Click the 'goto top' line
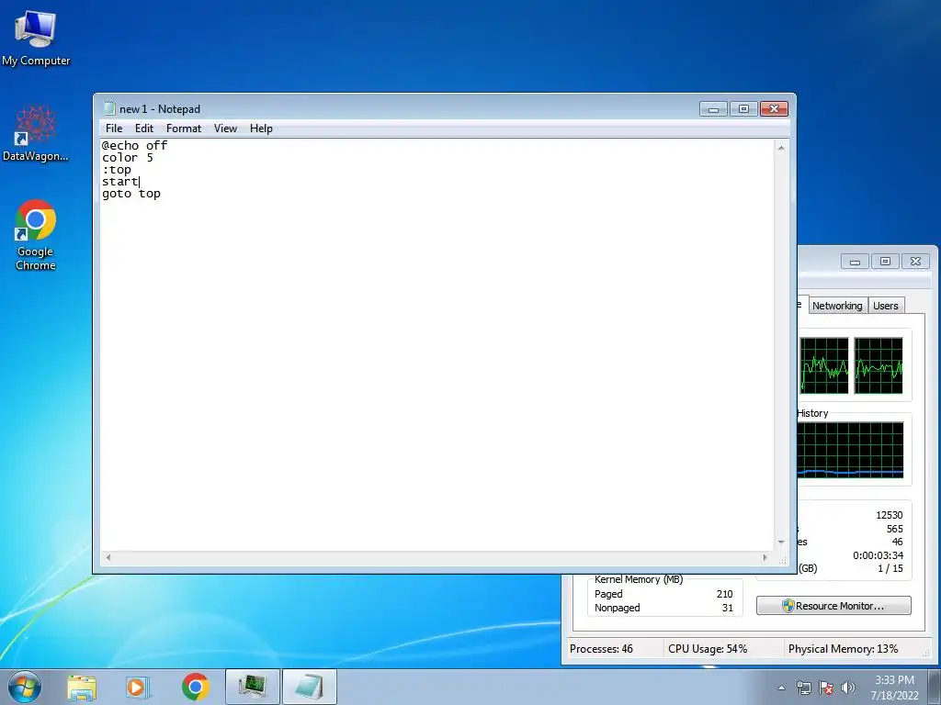 coord(130,194)
